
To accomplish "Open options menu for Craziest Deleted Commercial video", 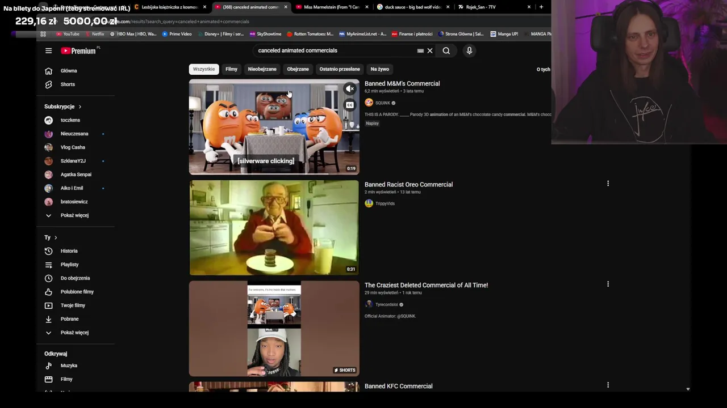I will click(x=608, y=284).
